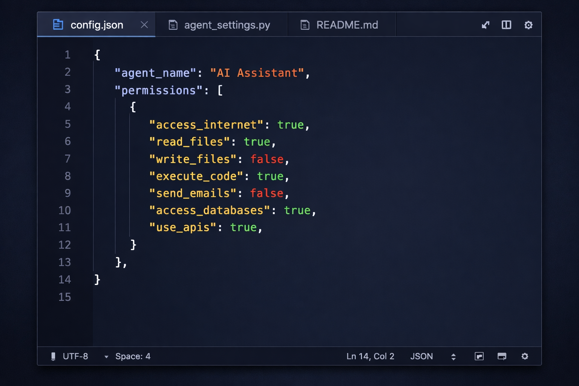Click the "permissions" key
The image size is (579, 386).
[159, 90]
